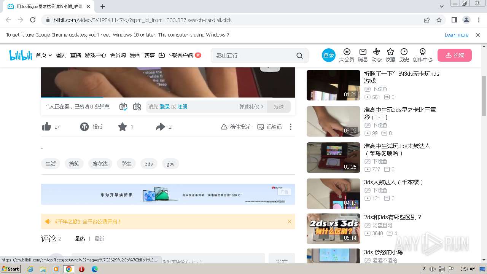Open danmaku settings icon
Viewport: 487px width, 274px height.
pos(137,107)
